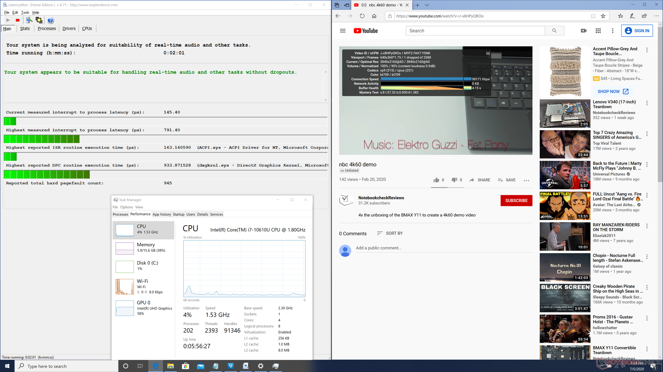Screen dimensions: 663x372
Task: Click the YouTube create video camera icon
Action: click(584, 31)
